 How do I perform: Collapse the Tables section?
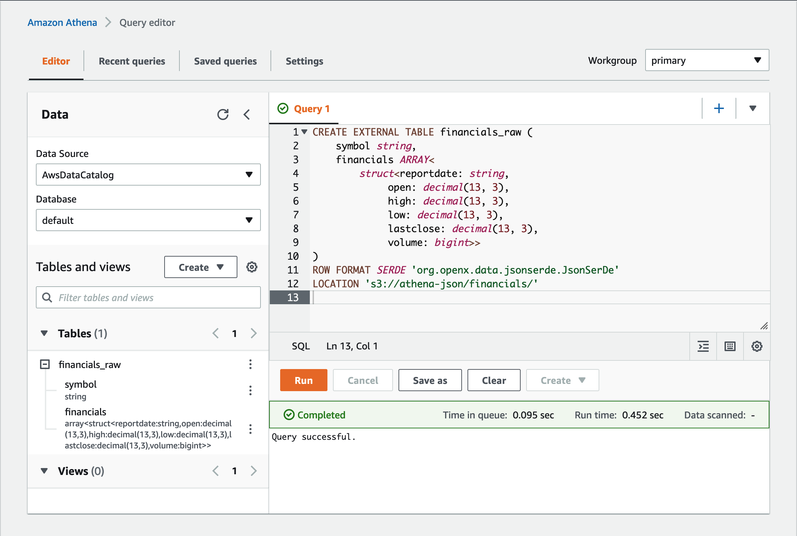click(x=44, y=333)
